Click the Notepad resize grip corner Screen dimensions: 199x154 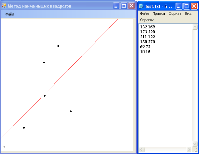(195, 150)
